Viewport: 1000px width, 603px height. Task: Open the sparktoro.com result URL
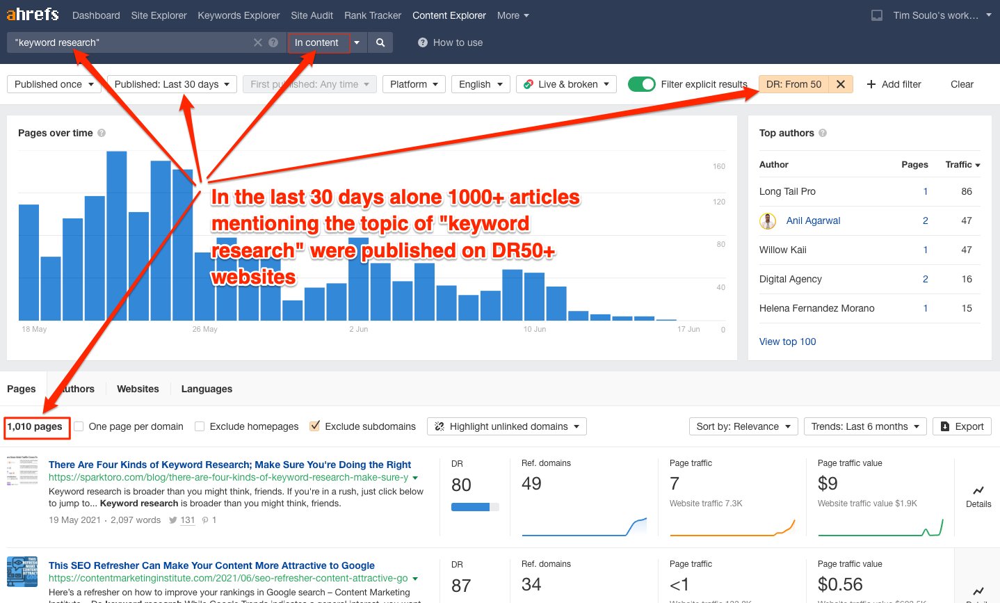[228, 478]
